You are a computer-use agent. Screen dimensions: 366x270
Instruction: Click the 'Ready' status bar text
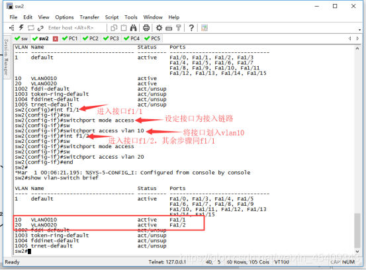pos(12,262)
